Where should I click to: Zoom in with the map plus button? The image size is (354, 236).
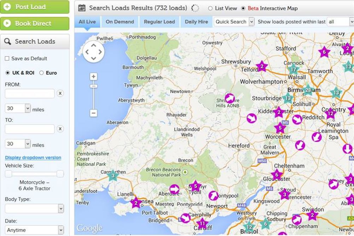pyautogui.click(x=94, y=76)
